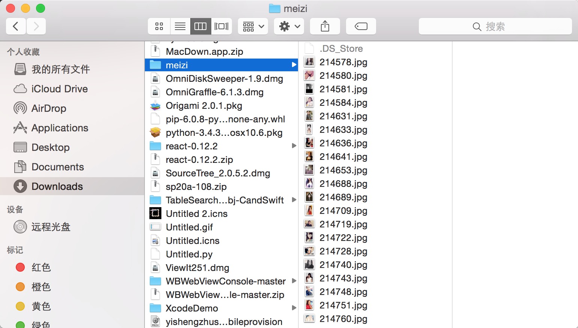Click the Share toolbar button
Image resolution: width=578 pixels, height=328 pixels.
325,26
